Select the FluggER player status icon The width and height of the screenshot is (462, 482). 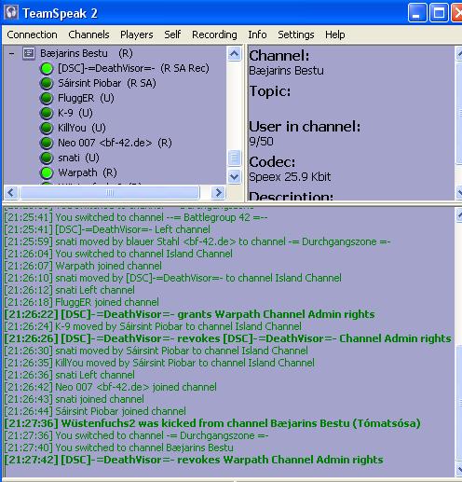click(47, 99)
